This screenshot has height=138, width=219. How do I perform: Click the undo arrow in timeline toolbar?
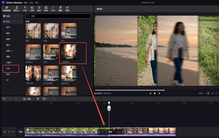coord(4,99)
